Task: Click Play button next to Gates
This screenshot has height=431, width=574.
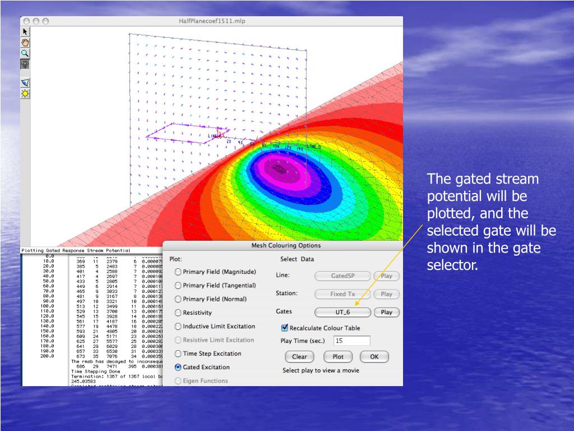Action: point(387,312)
